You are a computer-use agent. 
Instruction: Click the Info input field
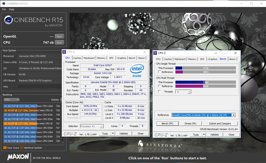[40, 87]
